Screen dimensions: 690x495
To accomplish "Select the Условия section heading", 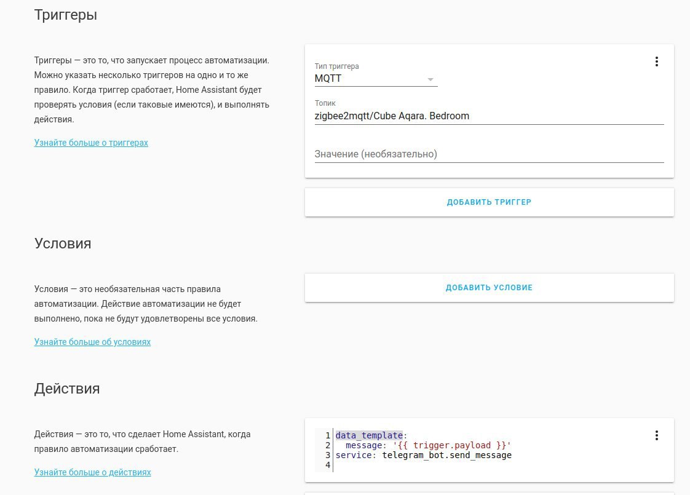I will pyautogui.click(x=63, y=244).
